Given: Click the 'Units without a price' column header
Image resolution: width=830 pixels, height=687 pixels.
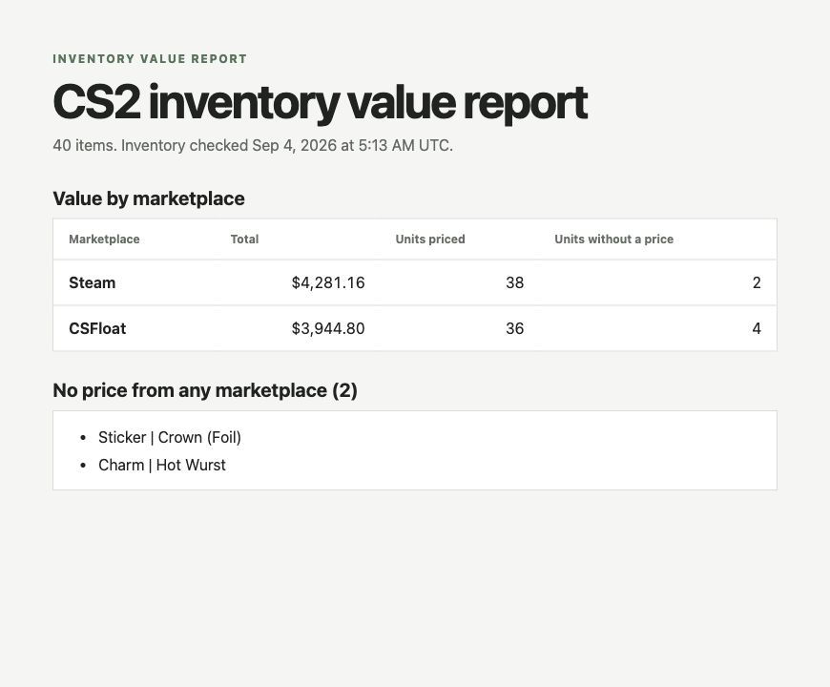Looking at the screenshot, I should [x=614, y=239].
